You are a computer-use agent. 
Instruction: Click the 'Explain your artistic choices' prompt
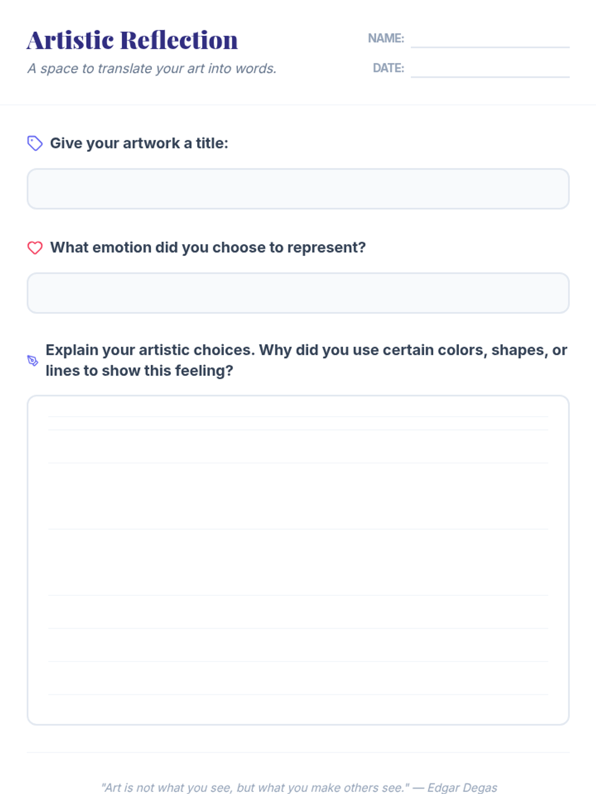(306, 360)
